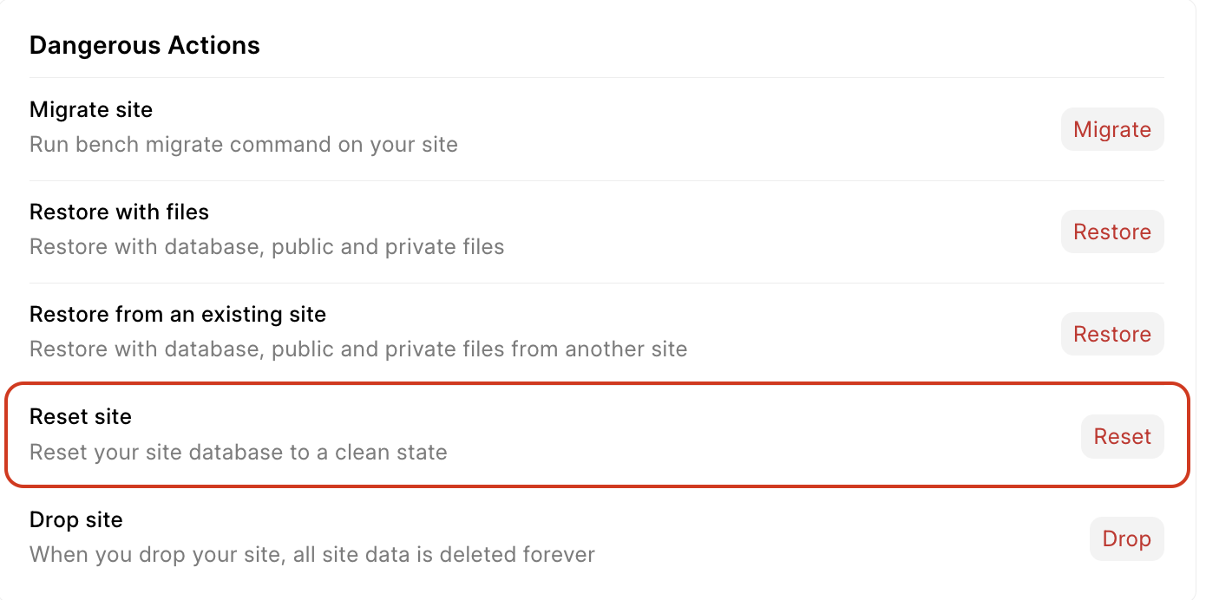This screenshot has height=600, width=1206.
Task: Click the 'Run bench migrate command' description
Action: tap(243, 144)
